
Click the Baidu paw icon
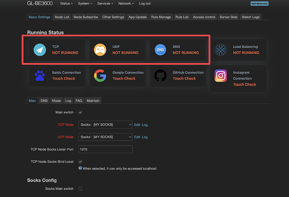[40, 76]
